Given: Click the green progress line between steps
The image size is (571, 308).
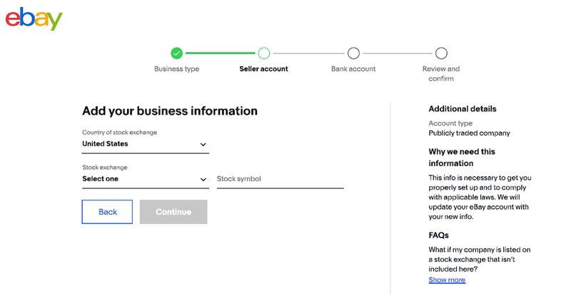Looking at the screenshot, I should pos(221,53).
